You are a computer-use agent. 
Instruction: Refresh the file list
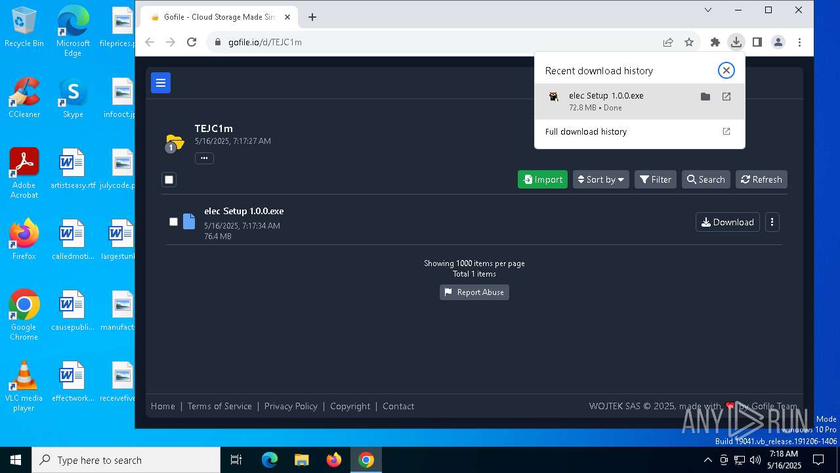[x=761, y=179]
